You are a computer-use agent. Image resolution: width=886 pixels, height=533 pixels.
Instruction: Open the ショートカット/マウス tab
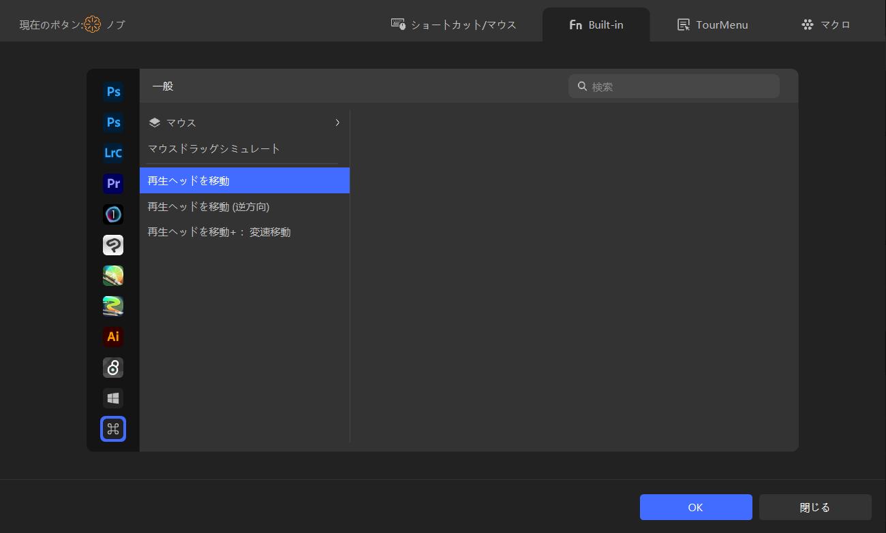click(x=453, y=25)
